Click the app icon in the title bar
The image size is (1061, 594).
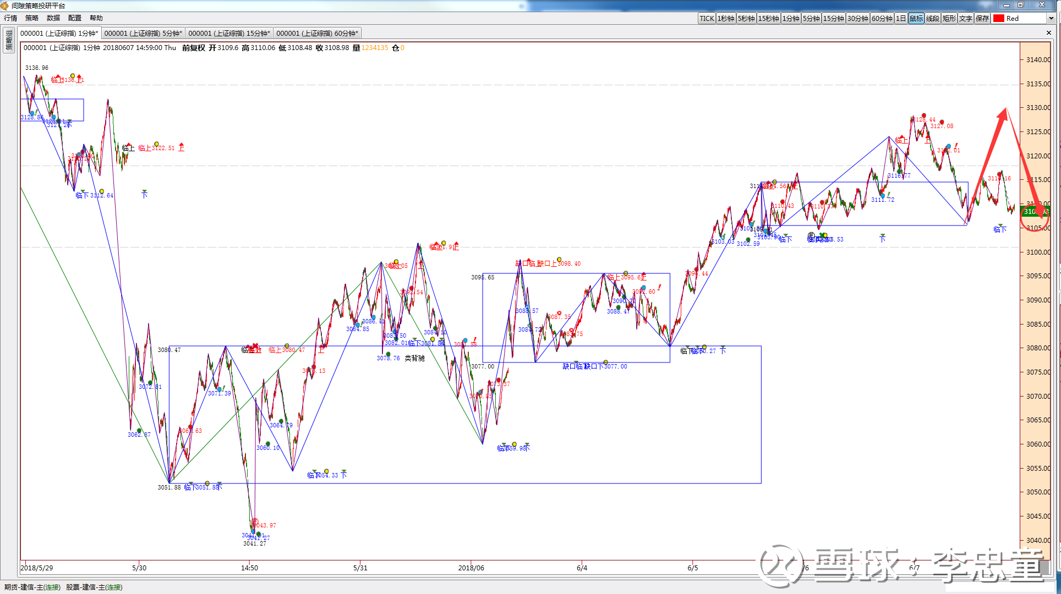[x=5, y=5]
